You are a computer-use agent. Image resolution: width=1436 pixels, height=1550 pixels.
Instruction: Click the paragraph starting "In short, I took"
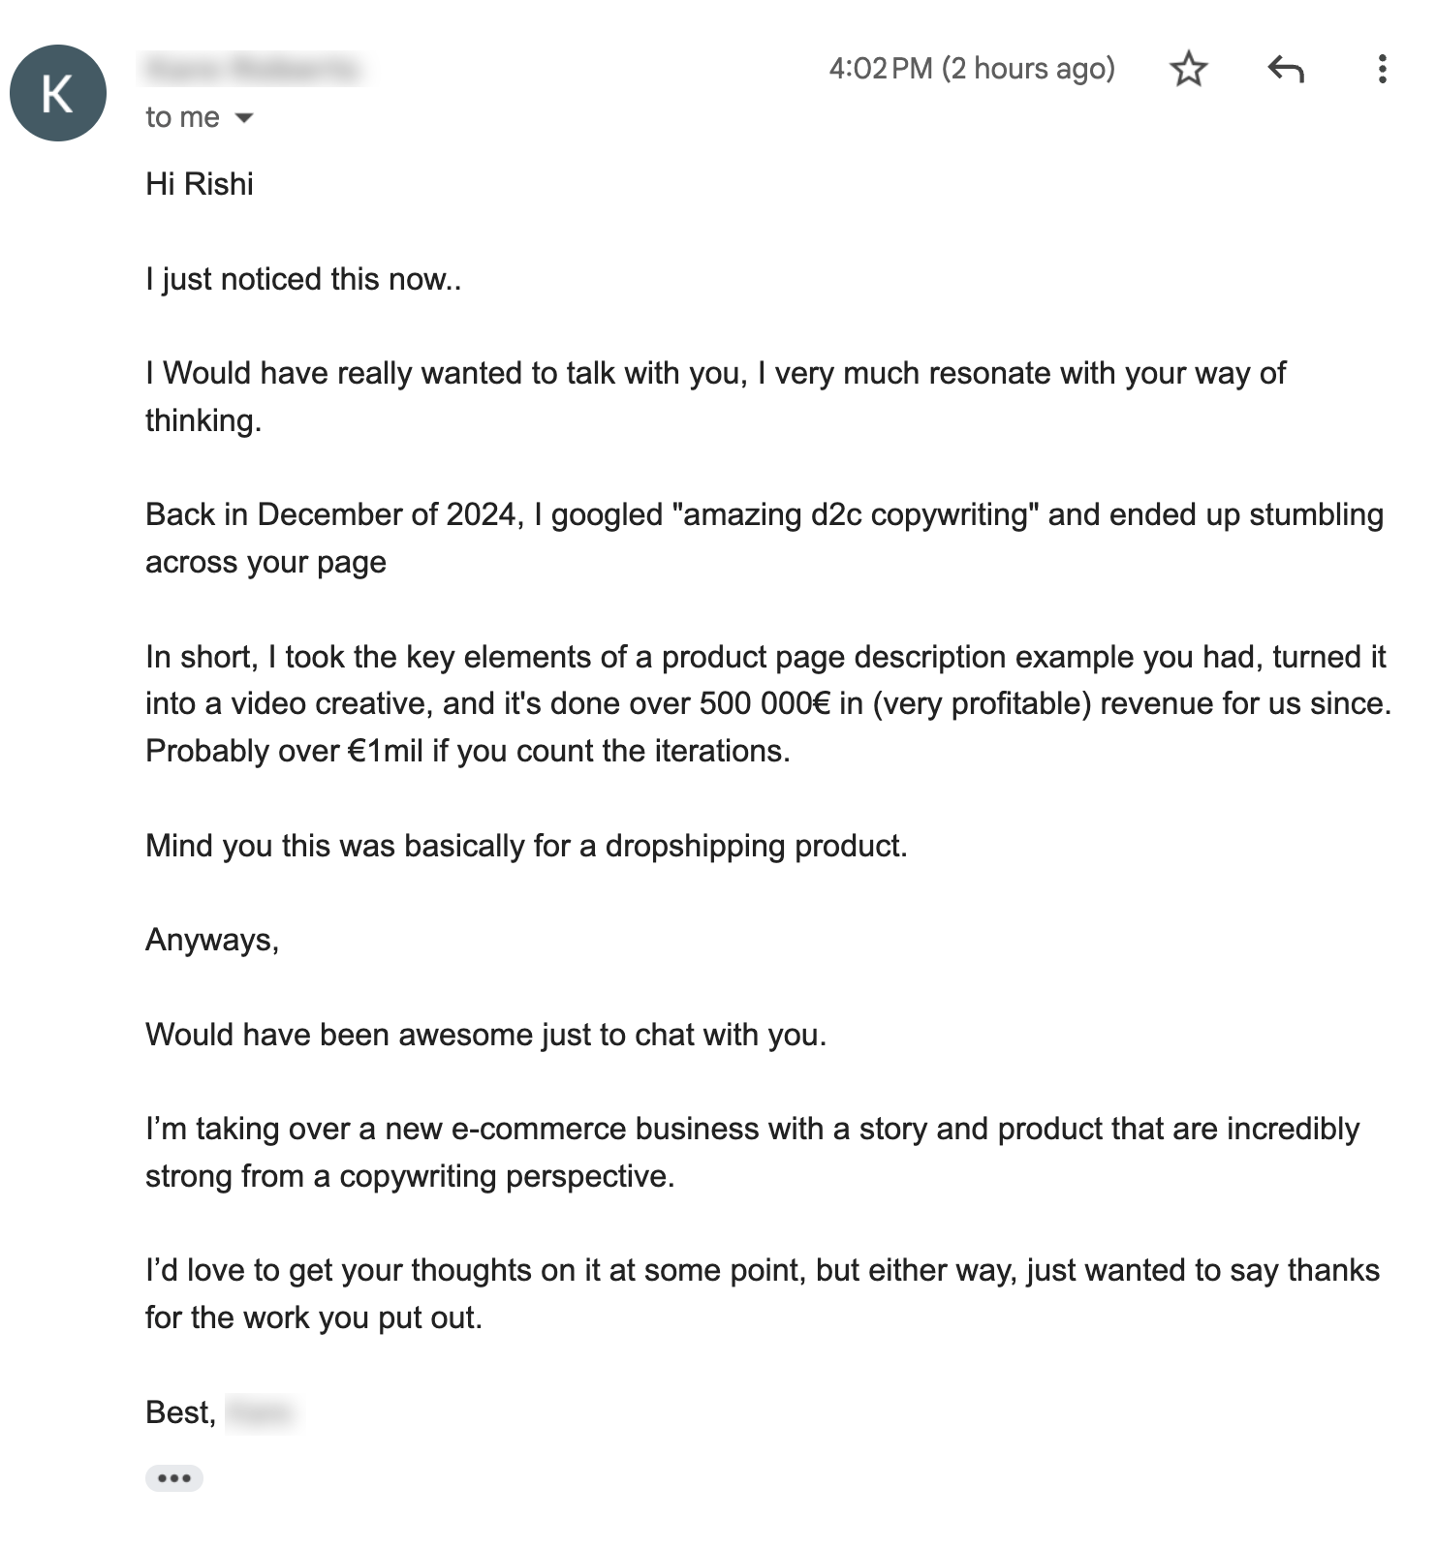pyautogui.click(x=767, y=703)
